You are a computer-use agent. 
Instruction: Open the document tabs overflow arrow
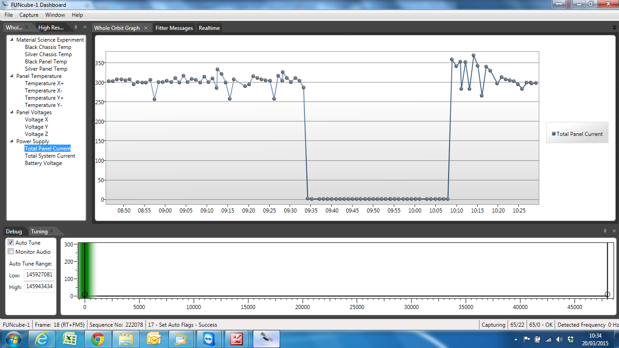[614, 28]
